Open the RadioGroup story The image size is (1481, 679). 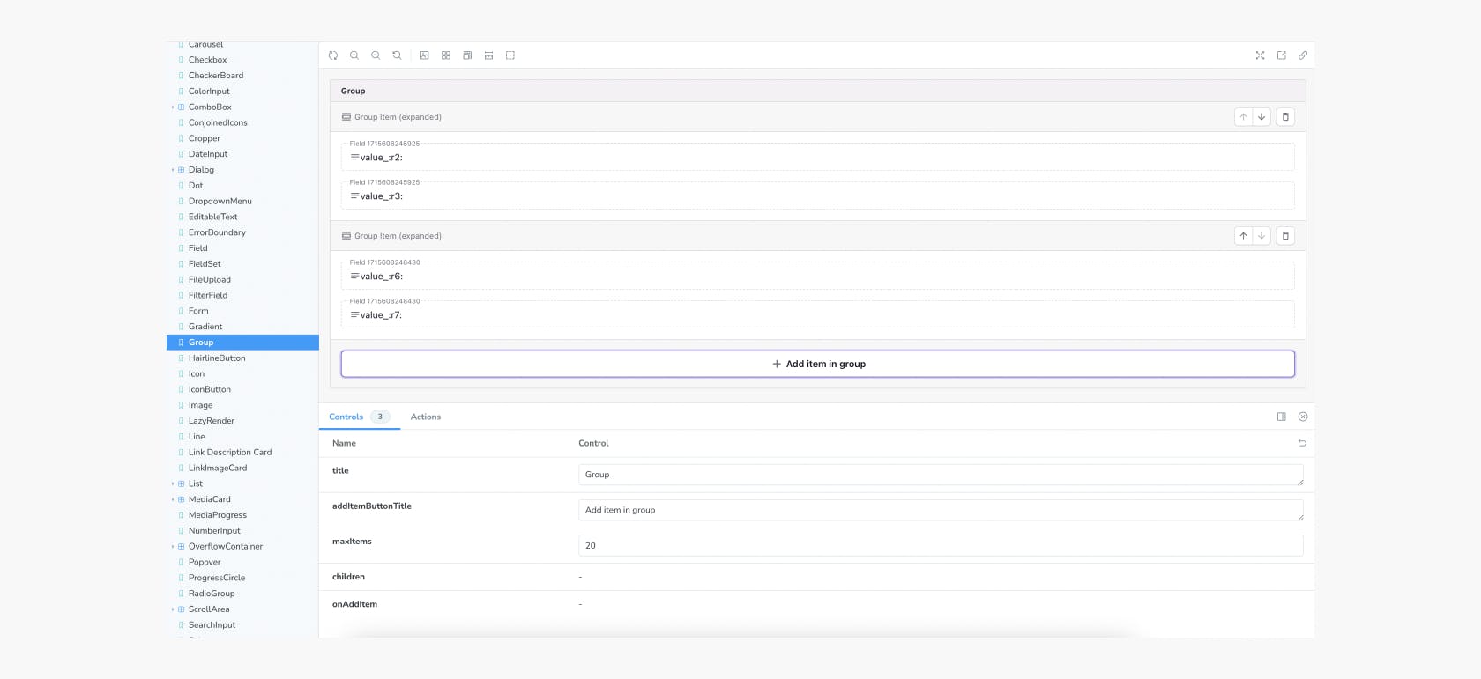(212, 594)
